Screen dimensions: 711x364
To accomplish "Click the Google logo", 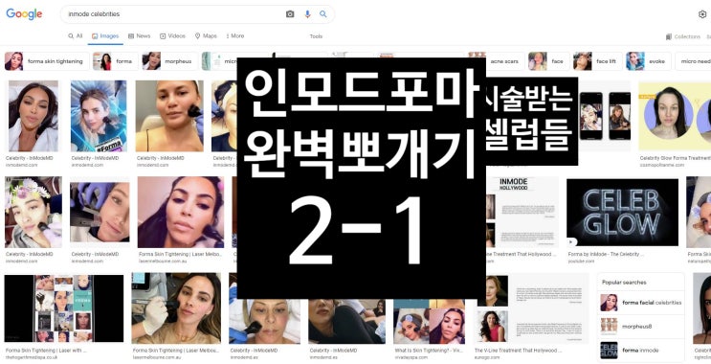I will (x=24, y=14).
